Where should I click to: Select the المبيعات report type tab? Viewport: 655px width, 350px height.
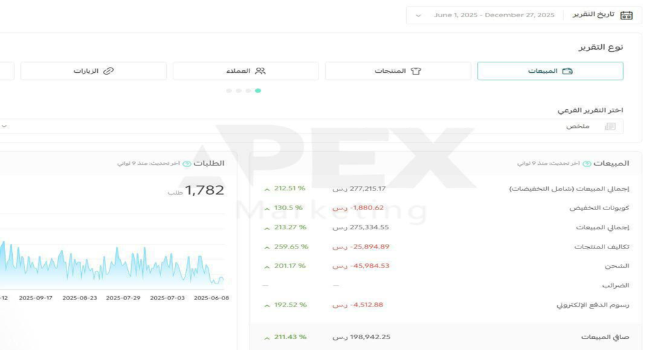coord(550,71)
